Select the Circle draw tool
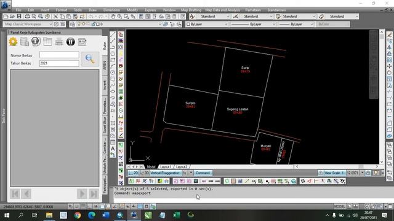This screenshot has width=394, height=221. point(113,72)
